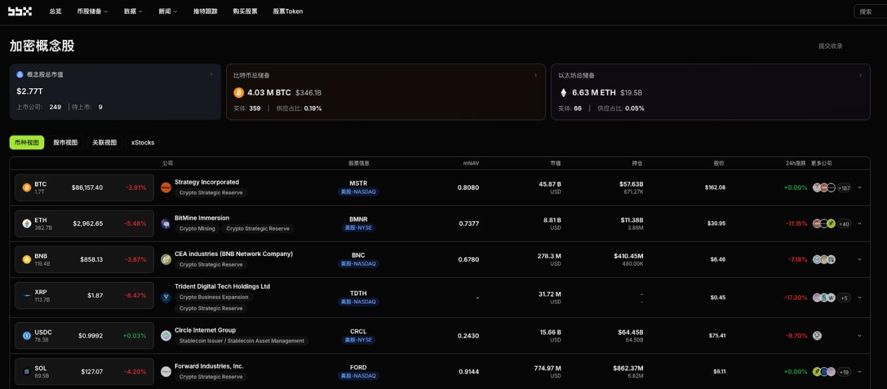Click the USDC coin icon in list
The image size is (887, 389).
click(x=27, y=336)
